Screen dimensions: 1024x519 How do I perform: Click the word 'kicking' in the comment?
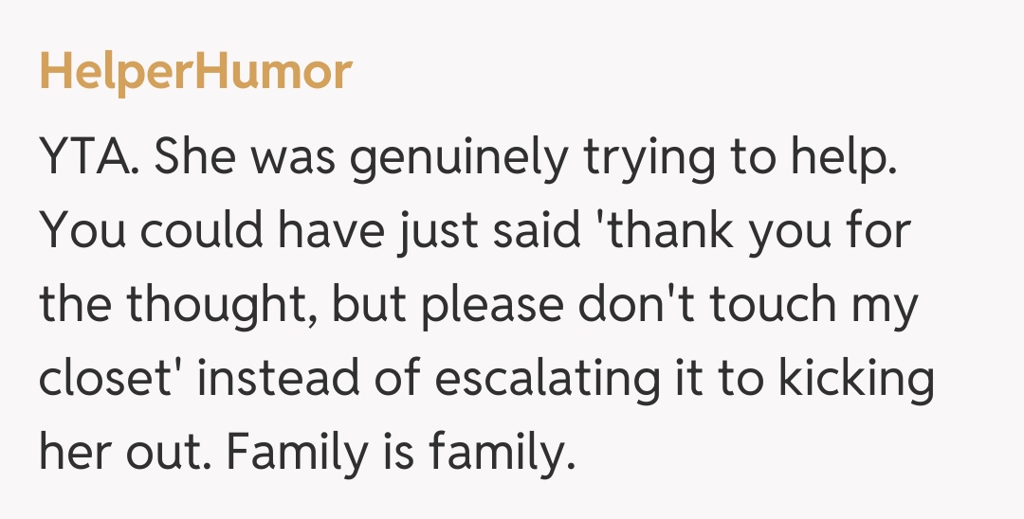pyautogui.click(x=857, y=379)
